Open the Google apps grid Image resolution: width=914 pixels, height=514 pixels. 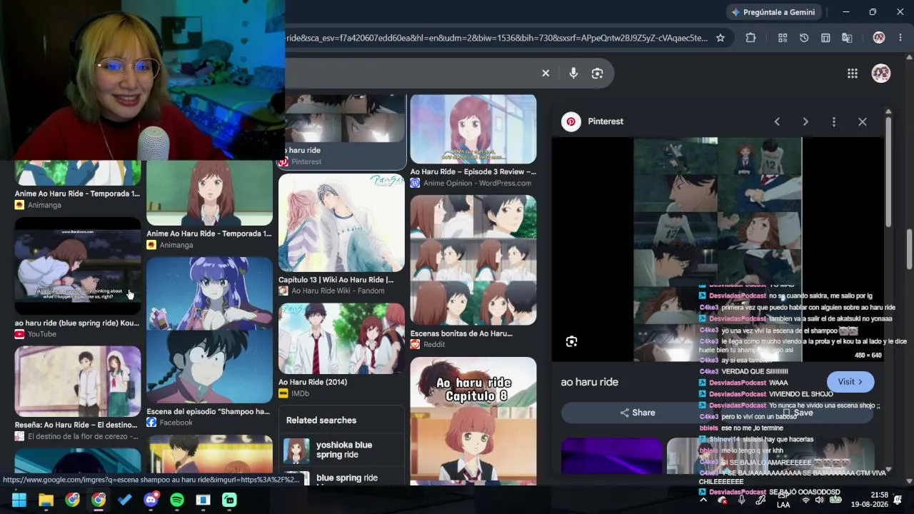pyautogui.click(x=852, y=73)
